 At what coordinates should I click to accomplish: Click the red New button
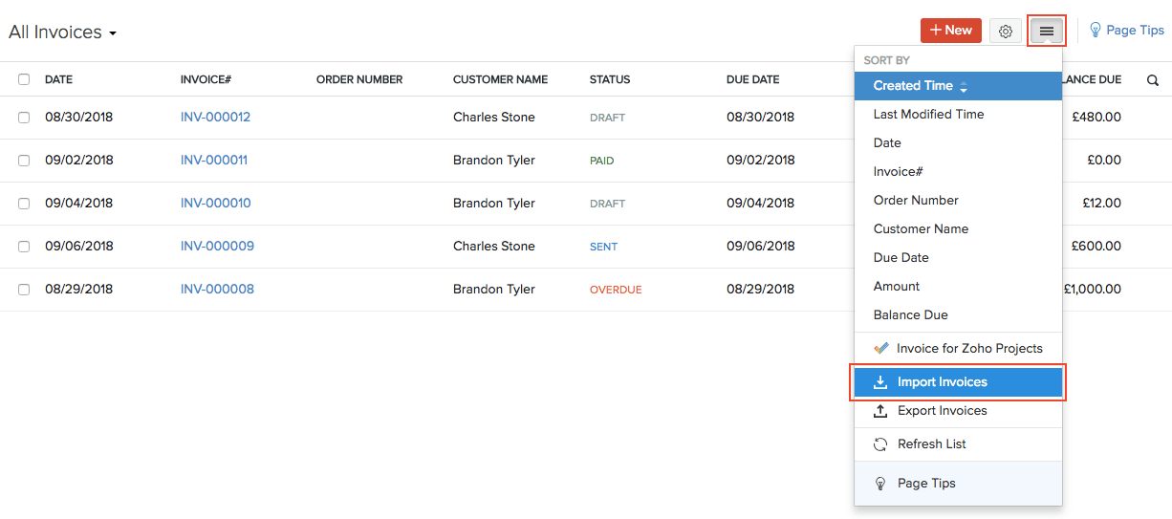950,31
